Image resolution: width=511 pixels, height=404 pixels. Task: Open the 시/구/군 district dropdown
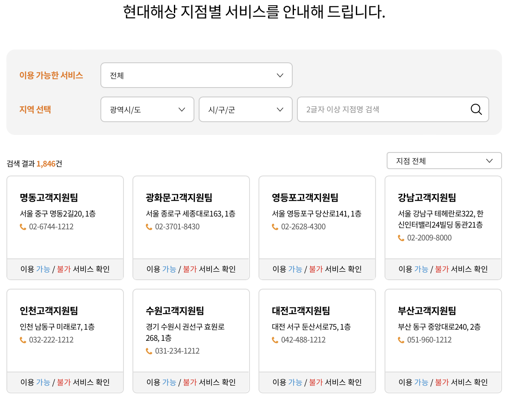coord(245,109)
